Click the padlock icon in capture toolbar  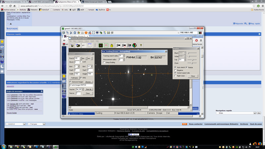[x=112, y=45]
